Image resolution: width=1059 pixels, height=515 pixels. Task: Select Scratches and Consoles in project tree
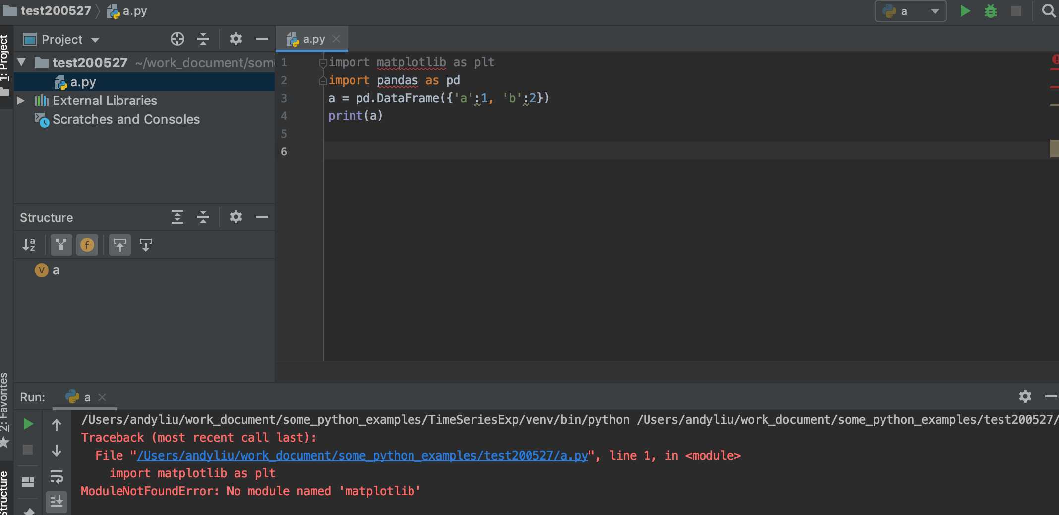(126, 119)
